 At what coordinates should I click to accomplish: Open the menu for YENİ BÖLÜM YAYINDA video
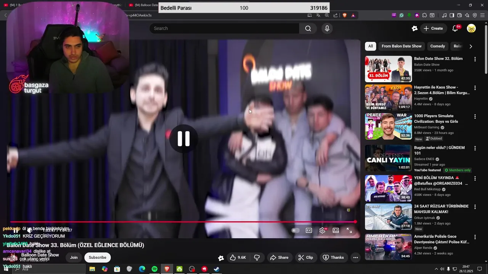click(475, 178)
